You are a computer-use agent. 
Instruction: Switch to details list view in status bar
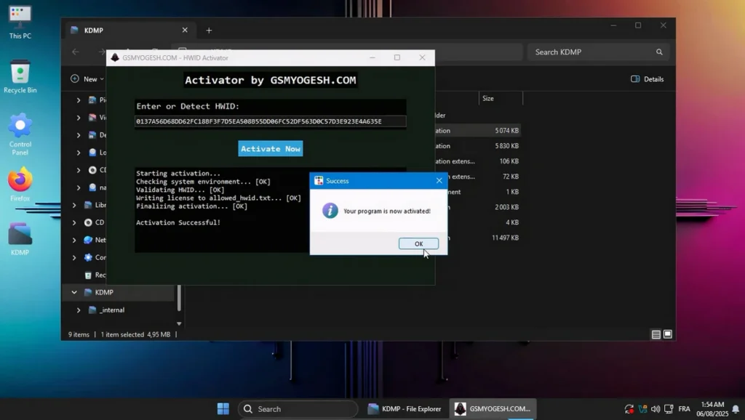coord(656,334)
